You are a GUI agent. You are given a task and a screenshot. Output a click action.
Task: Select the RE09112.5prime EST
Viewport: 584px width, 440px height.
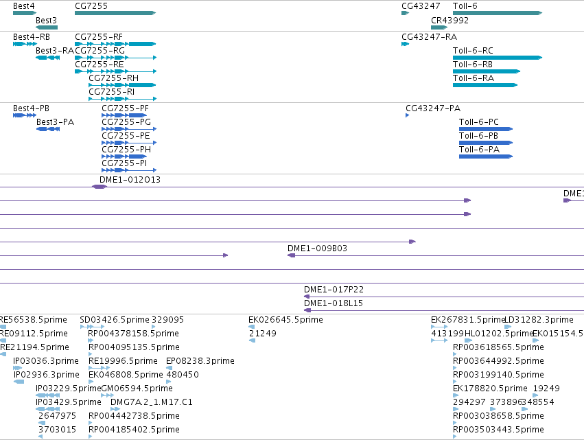tap(3, 341)
